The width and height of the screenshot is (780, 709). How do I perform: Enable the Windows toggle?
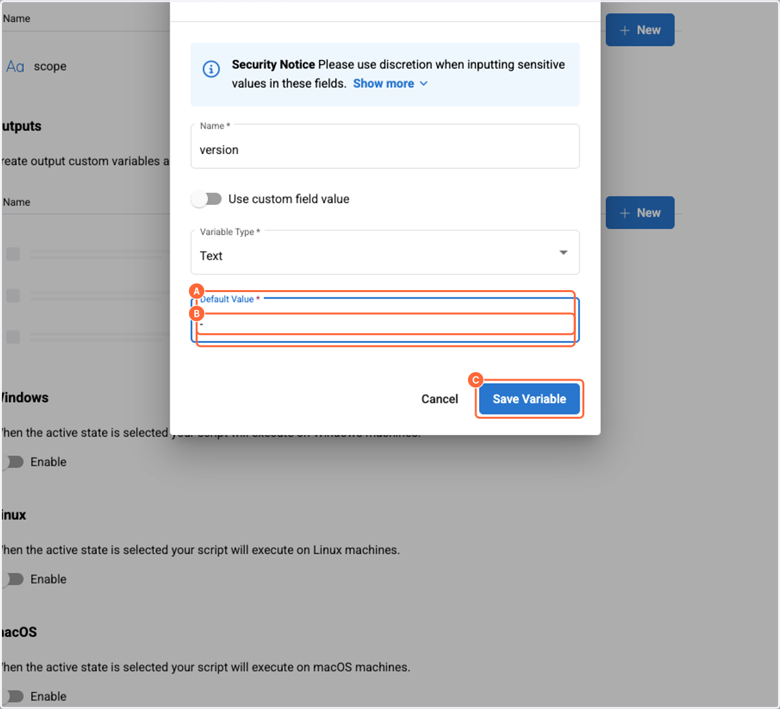pos(12,462)
